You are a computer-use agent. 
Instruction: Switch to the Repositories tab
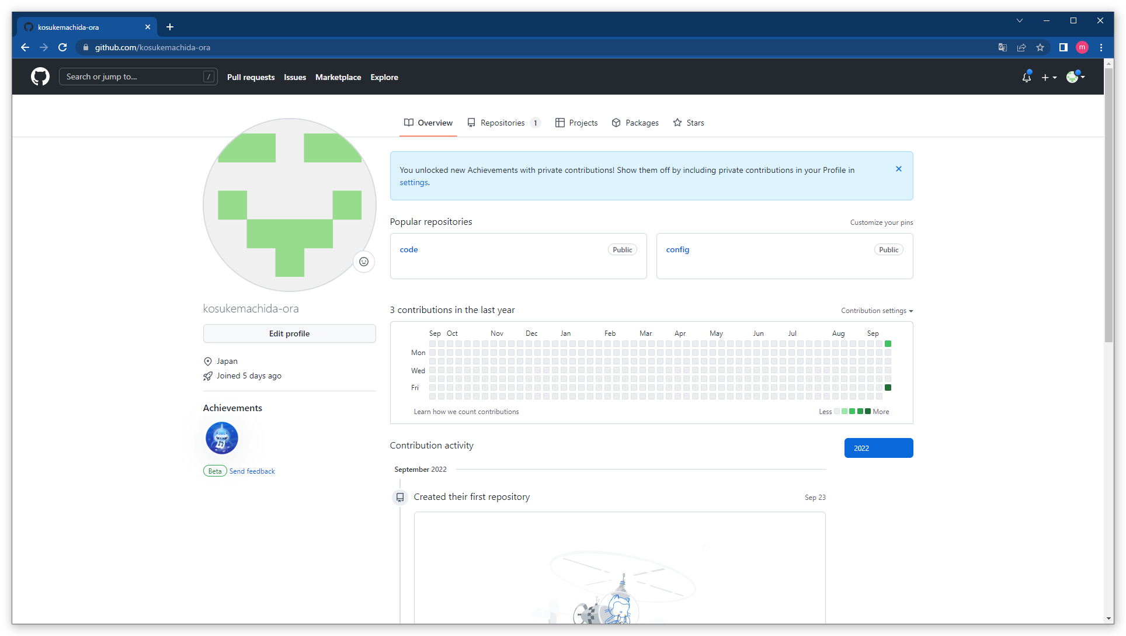pos(503,123)
